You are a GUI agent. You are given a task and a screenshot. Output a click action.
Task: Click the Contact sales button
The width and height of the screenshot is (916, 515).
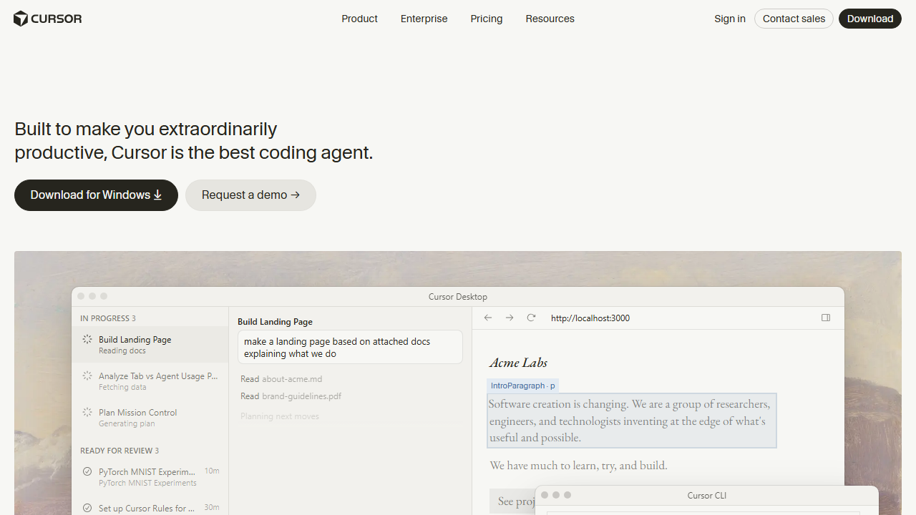click(x=794, y=19)
